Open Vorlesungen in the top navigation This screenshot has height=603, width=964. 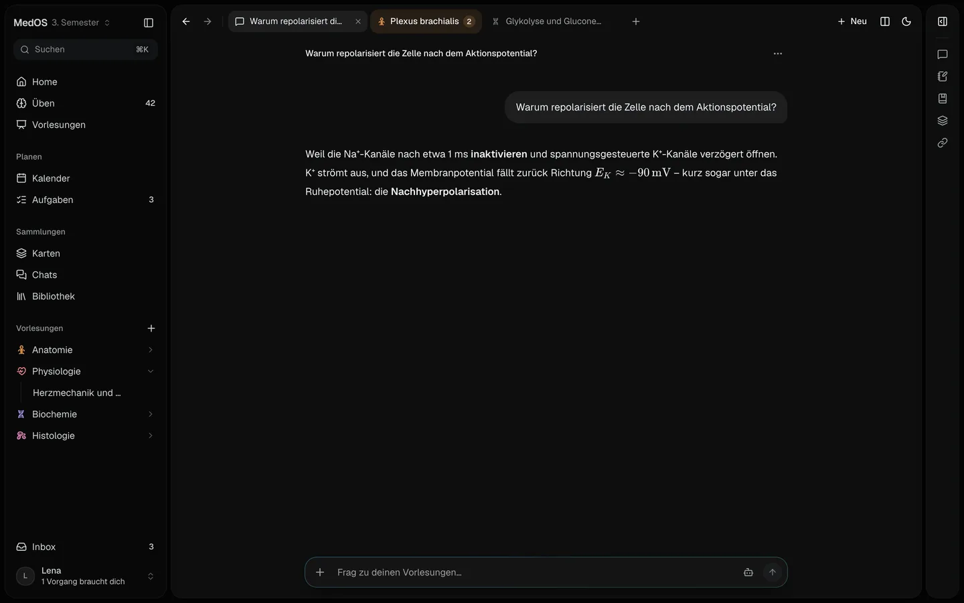(x=86, y=125)
